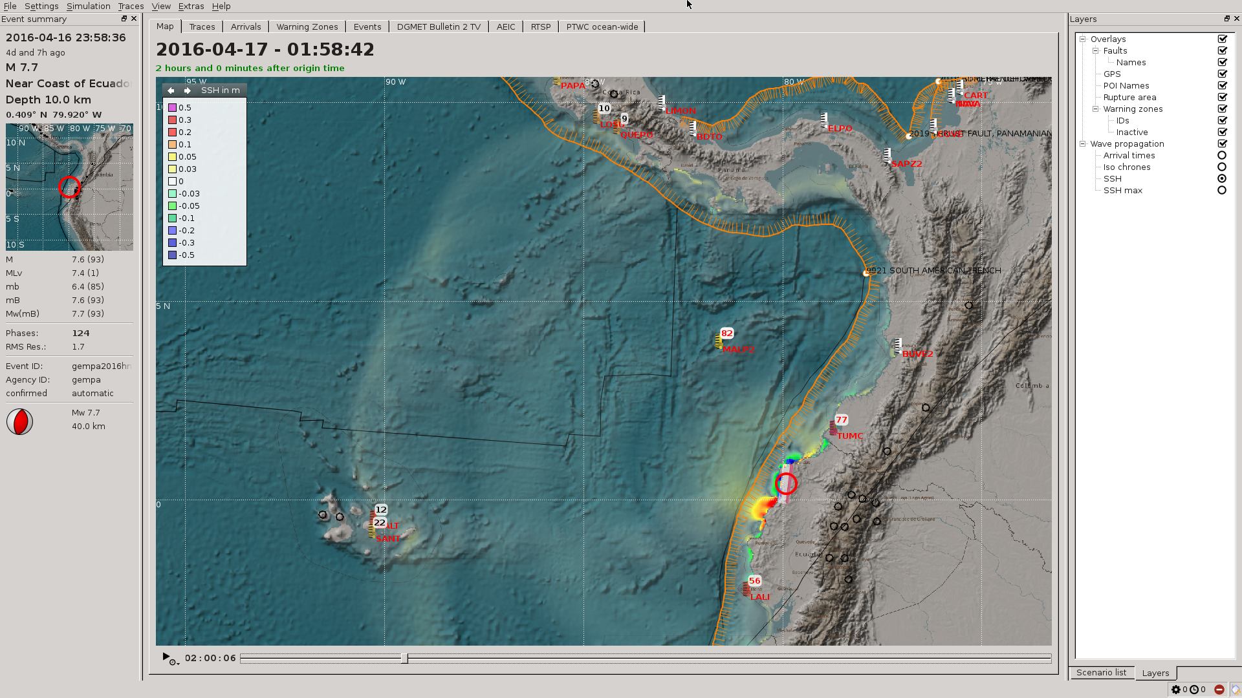
Task: Collapse the Faults tree node
Action: tap(1096, 51)
